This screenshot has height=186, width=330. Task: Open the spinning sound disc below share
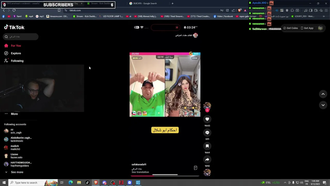[207, 173]
